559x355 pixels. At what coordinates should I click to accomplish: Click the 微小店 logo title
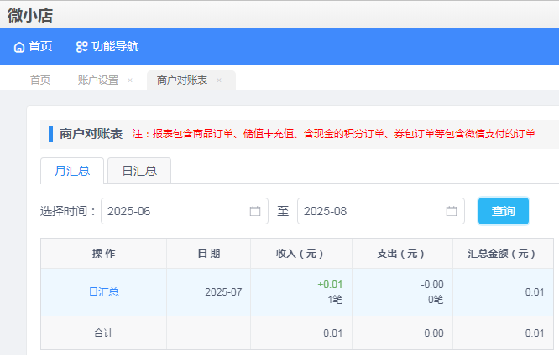pyautogui.click(x=30, y=15)
